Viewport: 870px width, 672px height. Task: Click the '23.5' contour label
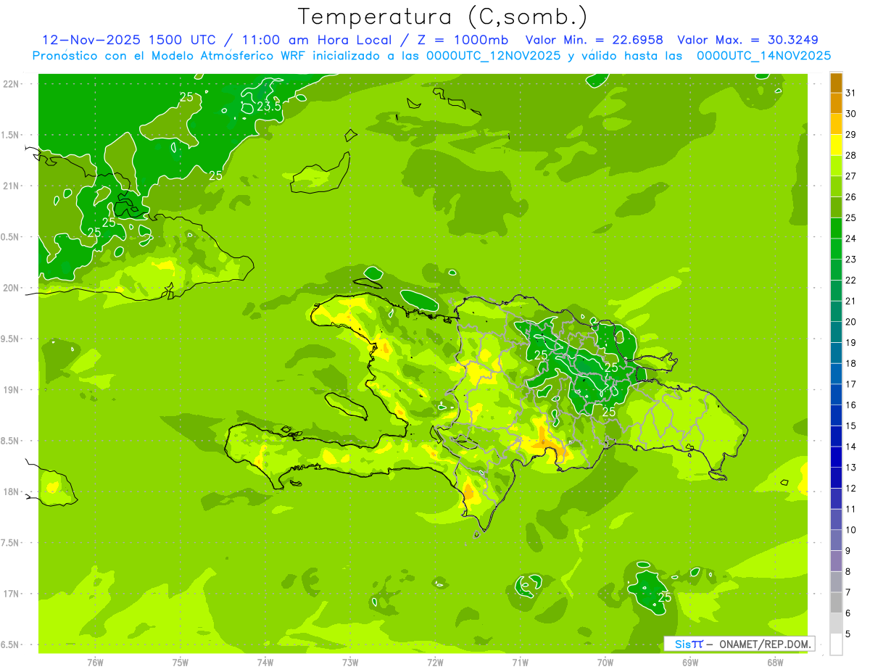click(269, 107)
